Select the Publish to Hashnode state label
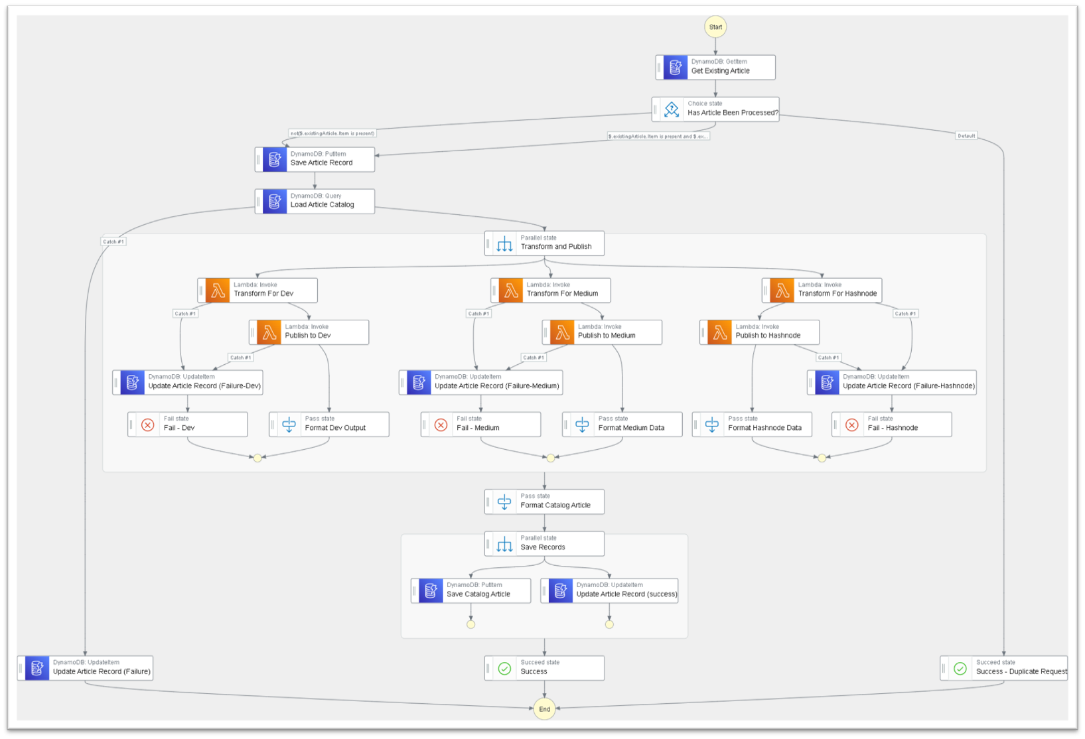Viewport: 1085px width, 739px height. [768, 336]
